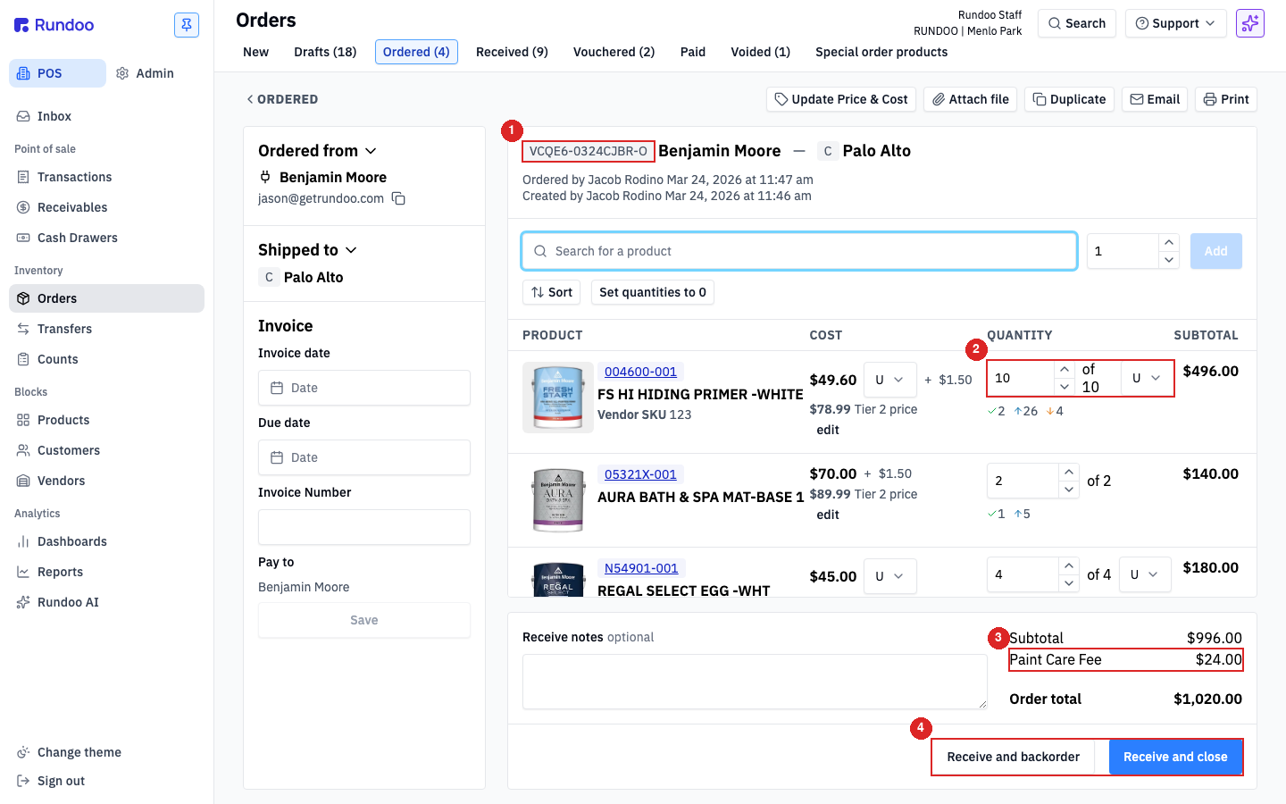
Task: Open the Invoice date picker
Action: (x=364, y=388)
